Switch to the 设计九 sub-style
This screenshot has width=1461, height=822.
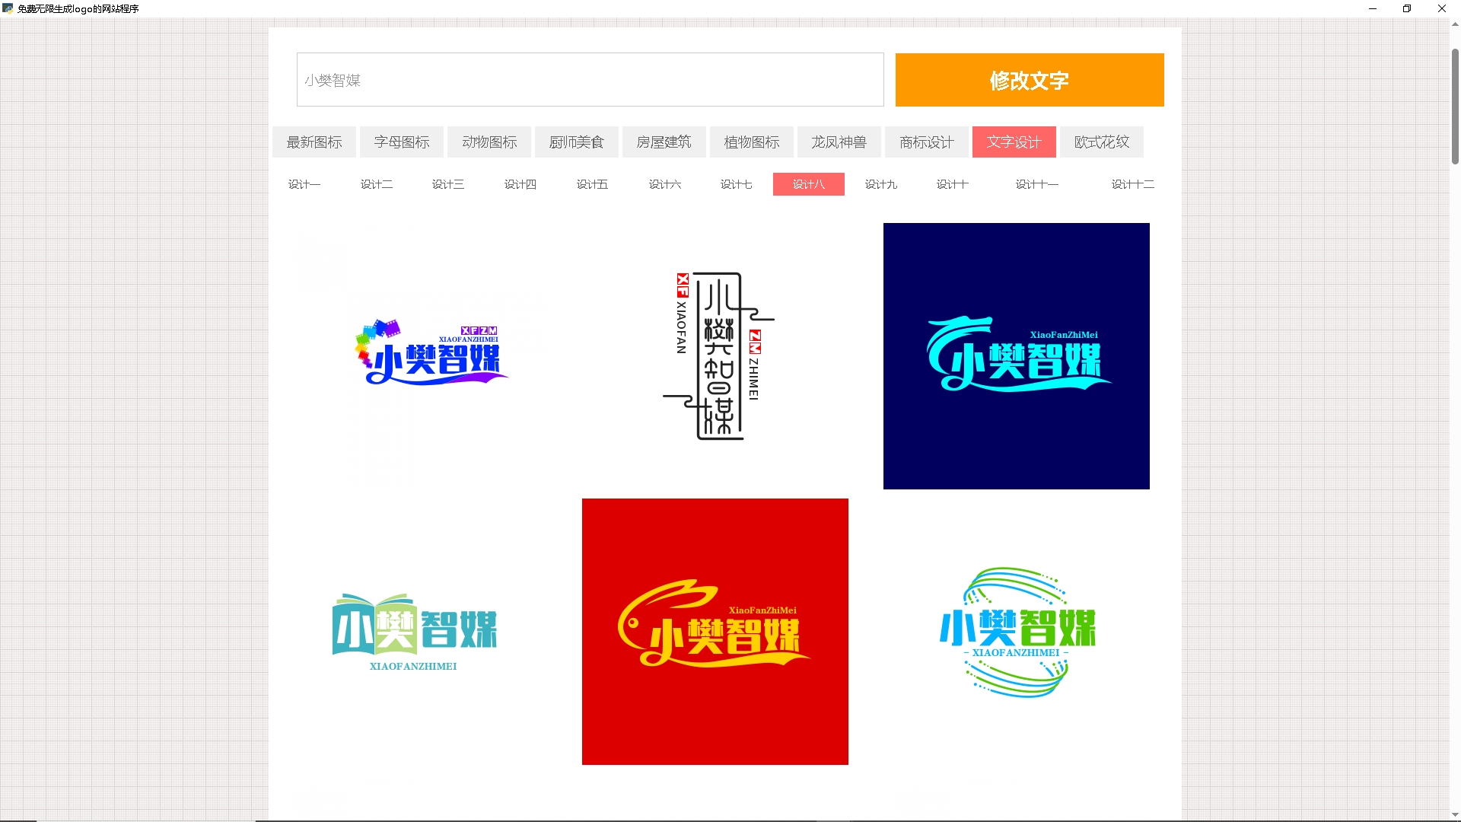tap(880, 184)
